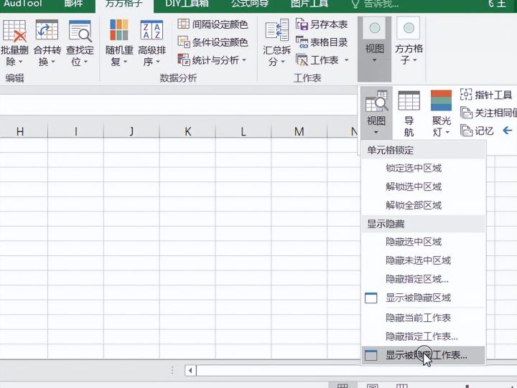Select column J header
Viewport: 517px width, 388px height.
click(x=131, y=131)
